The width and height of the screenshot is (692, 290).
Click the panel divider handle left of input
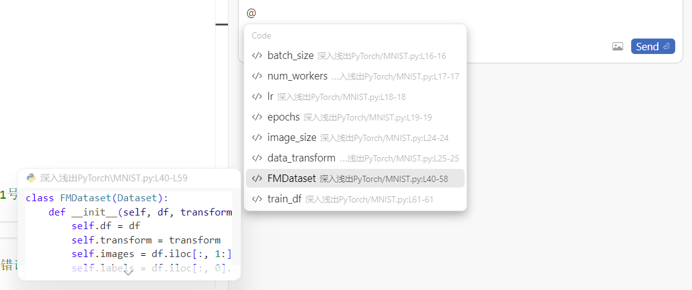click(221, 24)
